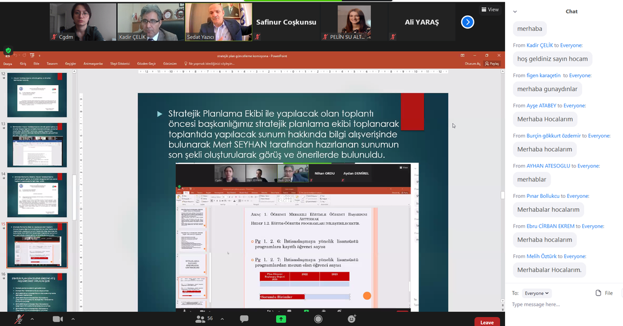
Task: Open the Everyone recipient dropdown
Action: (537, 293)
